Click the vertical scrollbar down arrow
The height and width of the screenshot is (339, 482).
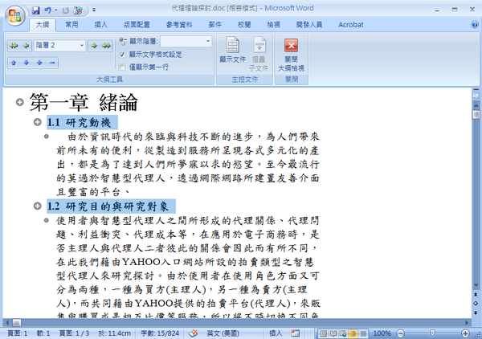pyautogui.click(x=476, y=285)
